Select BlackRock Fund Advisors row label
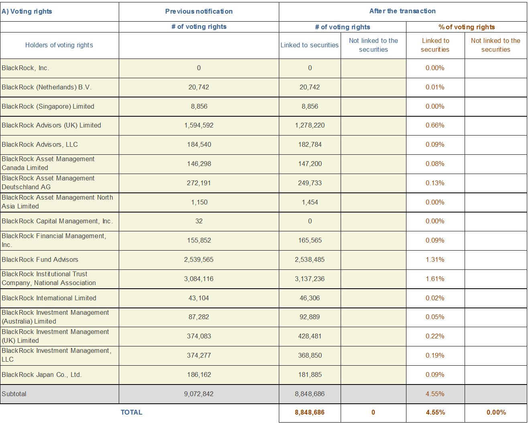Viewport: 528px width, 423px height. tap(40, 260)
